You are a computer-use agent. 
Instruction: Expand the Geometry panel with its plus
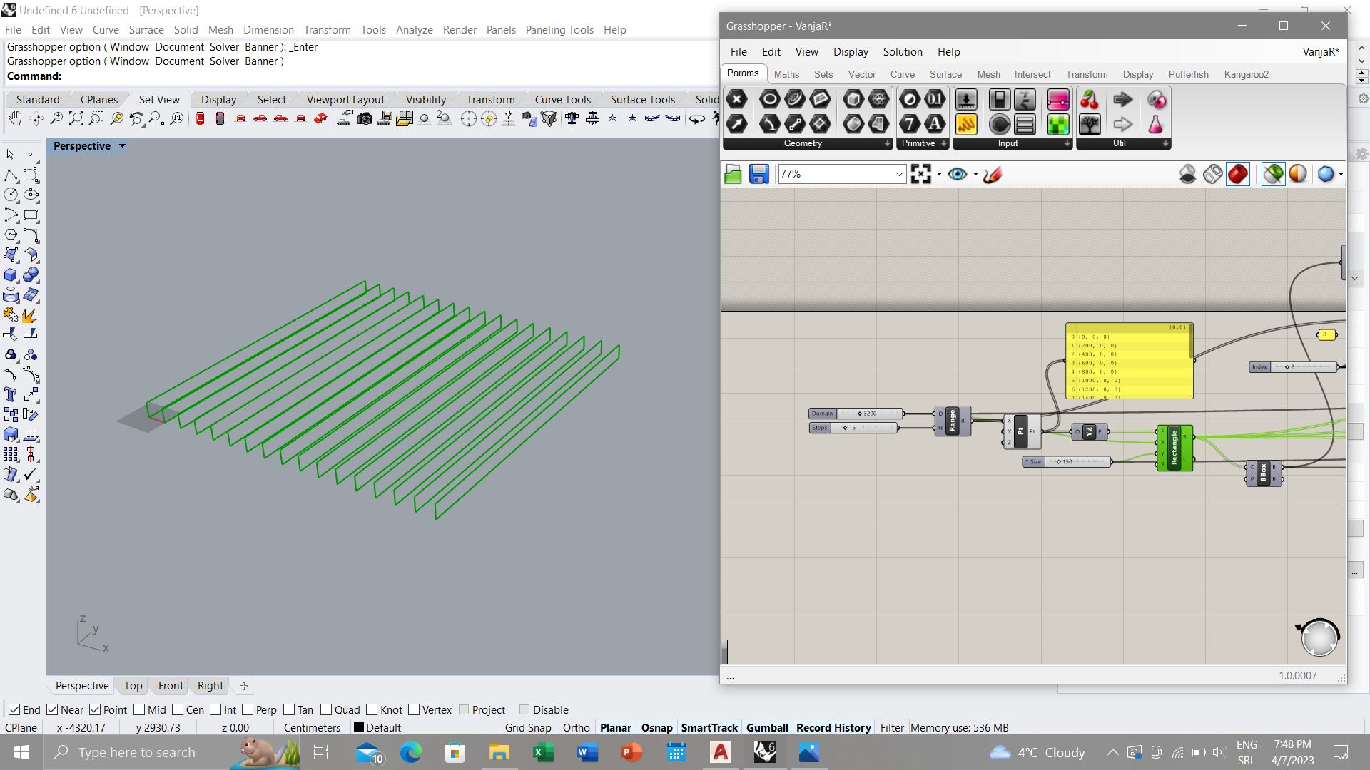[888, 143]
